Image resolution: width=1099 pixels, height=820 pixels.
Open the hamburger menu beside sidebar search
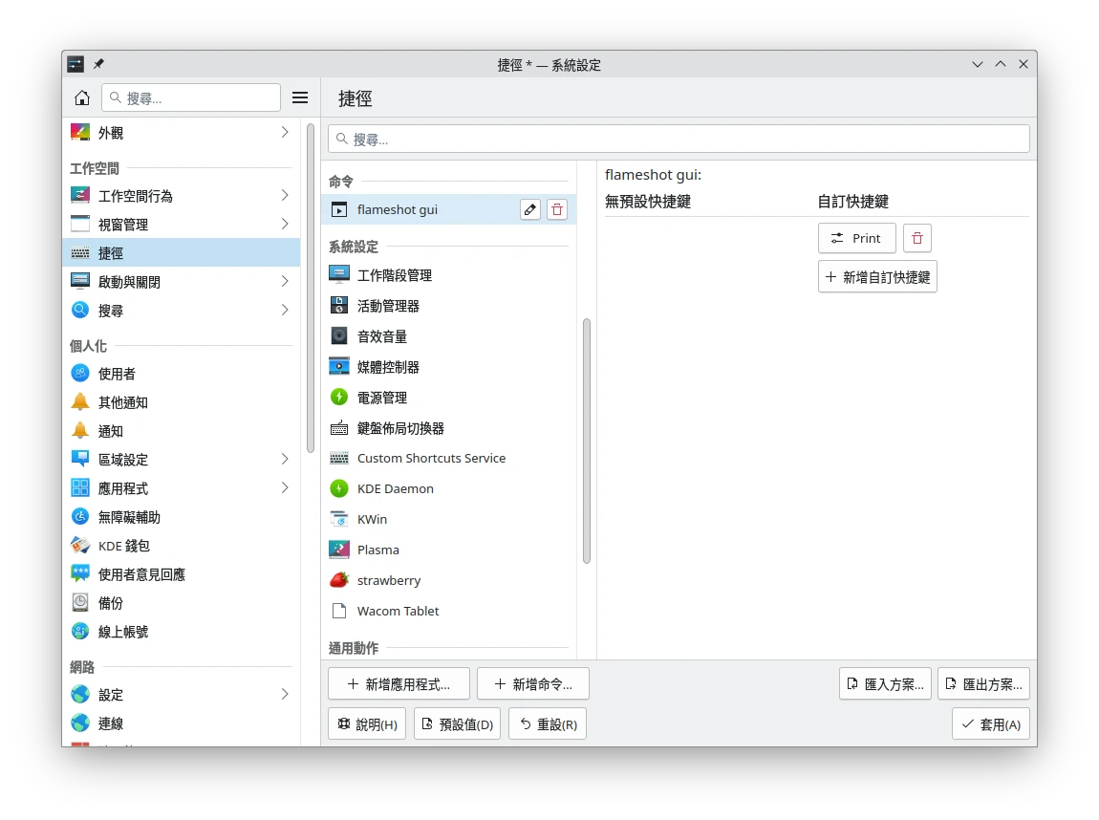300,97
